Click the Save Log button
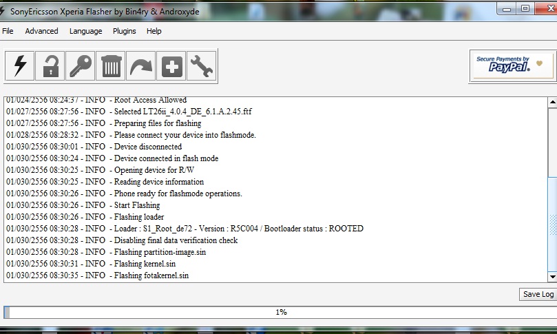This screenshot has height=334, width=557. click(538, 294)
